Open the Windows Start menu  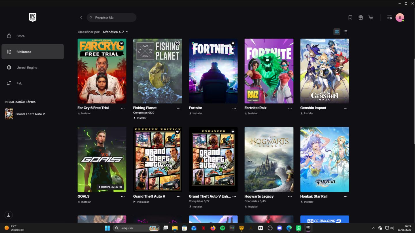[107, 228]
